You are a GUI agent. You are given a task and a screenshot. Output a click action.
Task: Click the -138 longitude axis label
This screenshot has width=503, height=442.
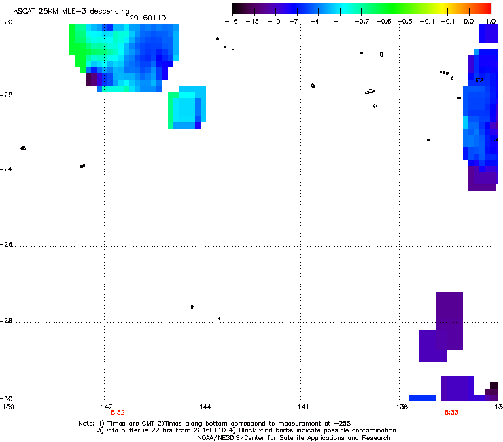400,407
